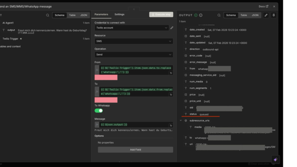The width and height of the screenshot is (297, 167).
Task: Switch to the Settings tab
Action: [119, 14]
